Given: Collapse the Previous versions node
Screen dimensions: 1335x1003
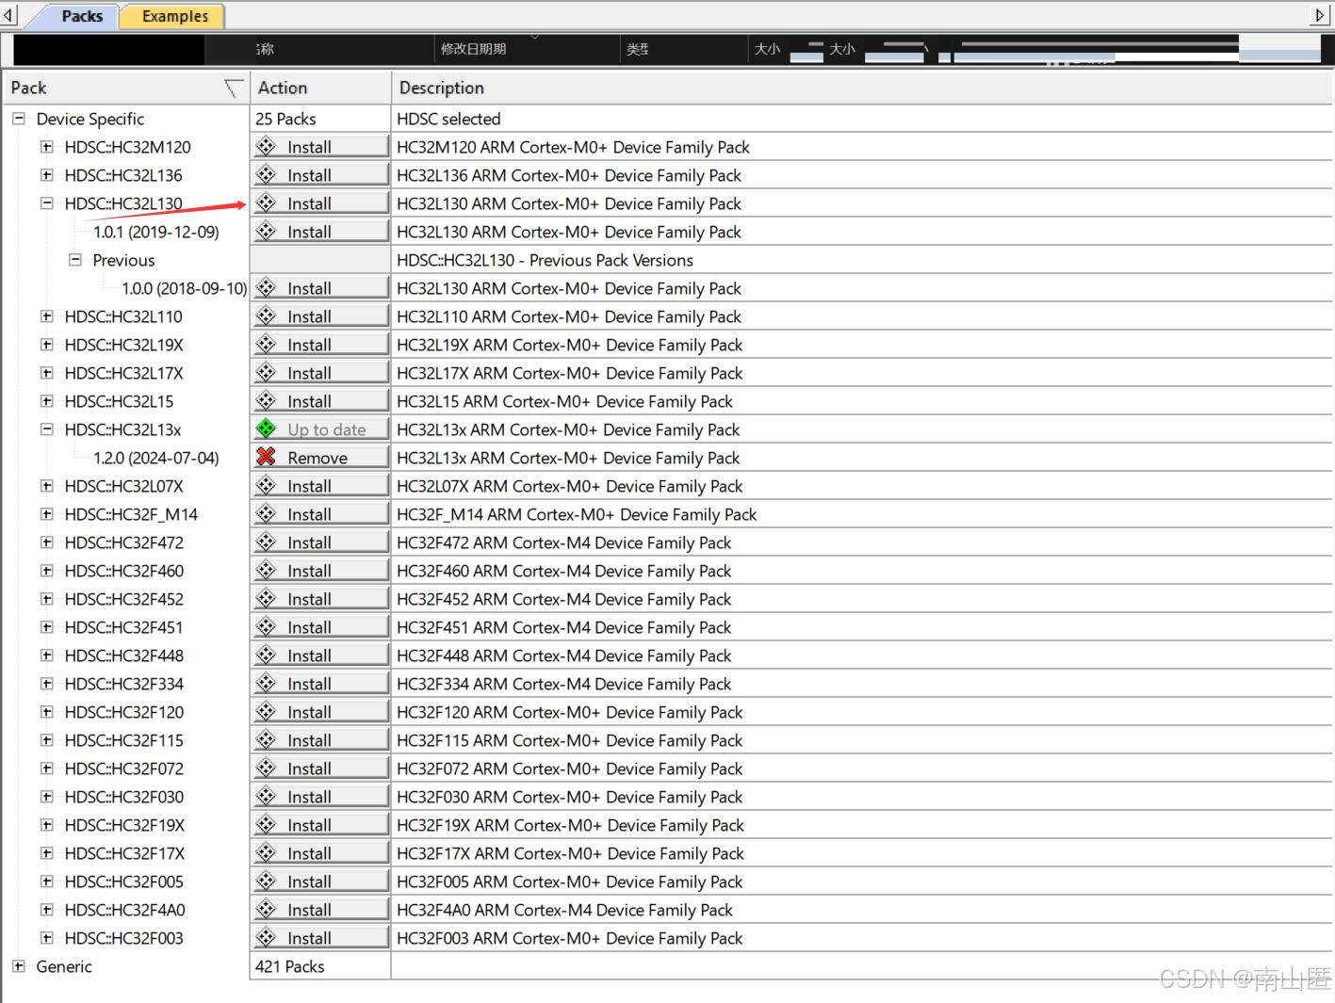Looking at the screenshot, I should click(x=74, y=260).
